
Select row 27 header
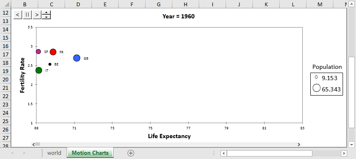[5, 138]
